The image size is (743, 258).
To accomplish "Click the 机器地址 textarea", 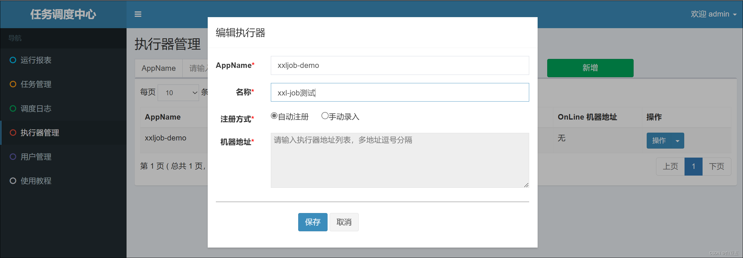I will tap(400, 160).
